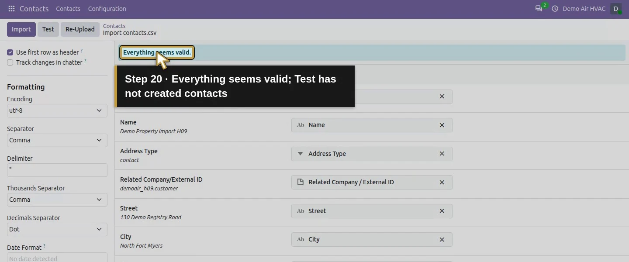Toggle Use first row as header
The width and height of the screenshot is (629, 262).
coord(10,52)
